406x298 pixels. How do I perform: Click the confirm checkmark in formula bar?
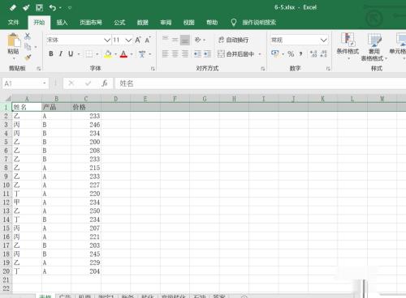(x=88, y=83)
